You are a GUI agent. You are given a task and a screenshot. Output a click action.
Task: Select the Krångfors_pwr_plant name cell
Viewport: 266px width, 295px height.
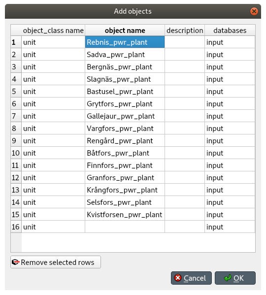point(125,190)
